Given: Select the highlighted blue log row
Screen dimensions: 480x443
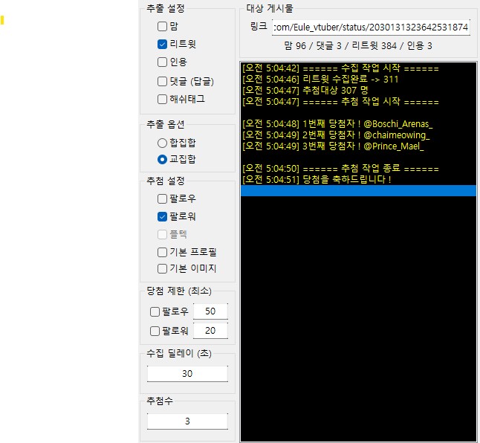Looking at the screenshot, I should click(358, 190).
